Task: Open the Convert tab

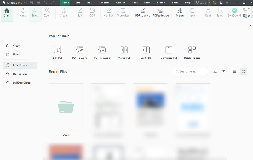Action: (121, 3)
